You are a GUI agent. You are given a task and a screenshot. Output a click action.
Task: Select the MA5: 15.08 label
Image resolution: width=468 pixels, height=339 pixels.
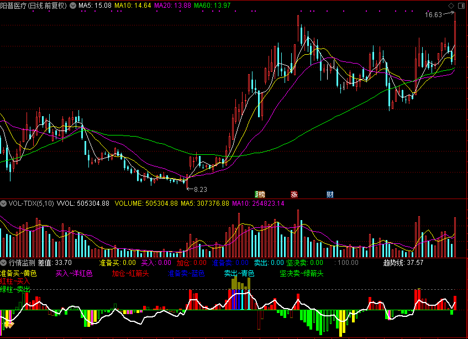click(95, 6)
